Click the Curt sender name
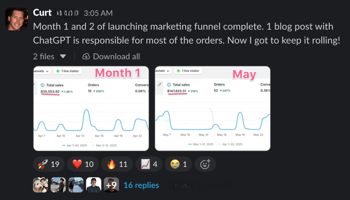 [42, 13]
